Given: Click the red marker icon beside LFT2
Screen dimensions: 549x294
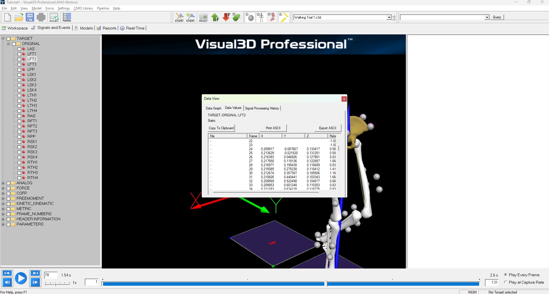Looking at the screenshot, I should pyautogui.click(x=24, y=59).
